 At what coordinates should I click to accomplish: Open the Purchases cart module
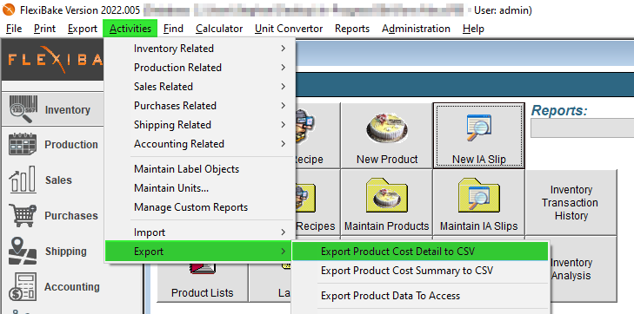point(52,216)
